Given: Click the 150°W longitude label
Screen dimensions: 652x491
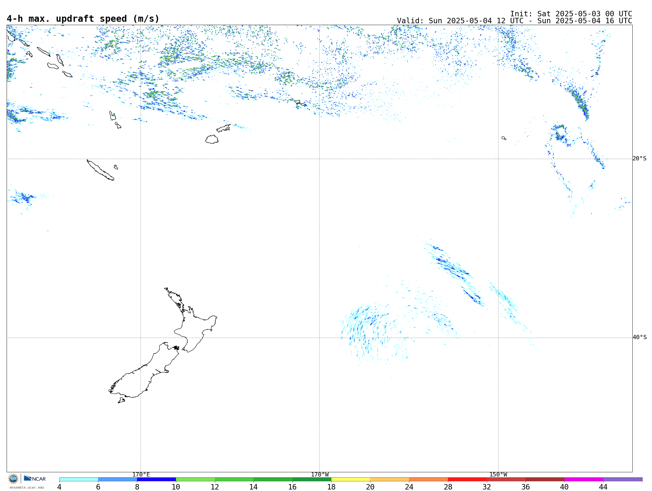Looking at the screenshot, I should 498,474.
